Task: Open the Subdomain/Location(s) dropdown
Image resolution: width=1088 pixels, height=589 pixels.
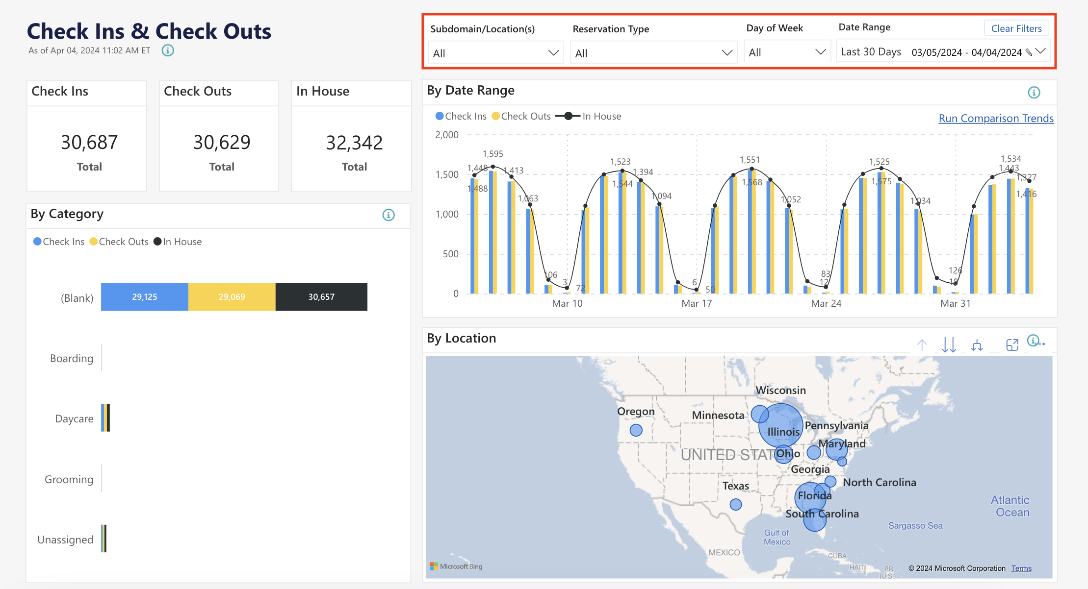Action: pos(495,52)
